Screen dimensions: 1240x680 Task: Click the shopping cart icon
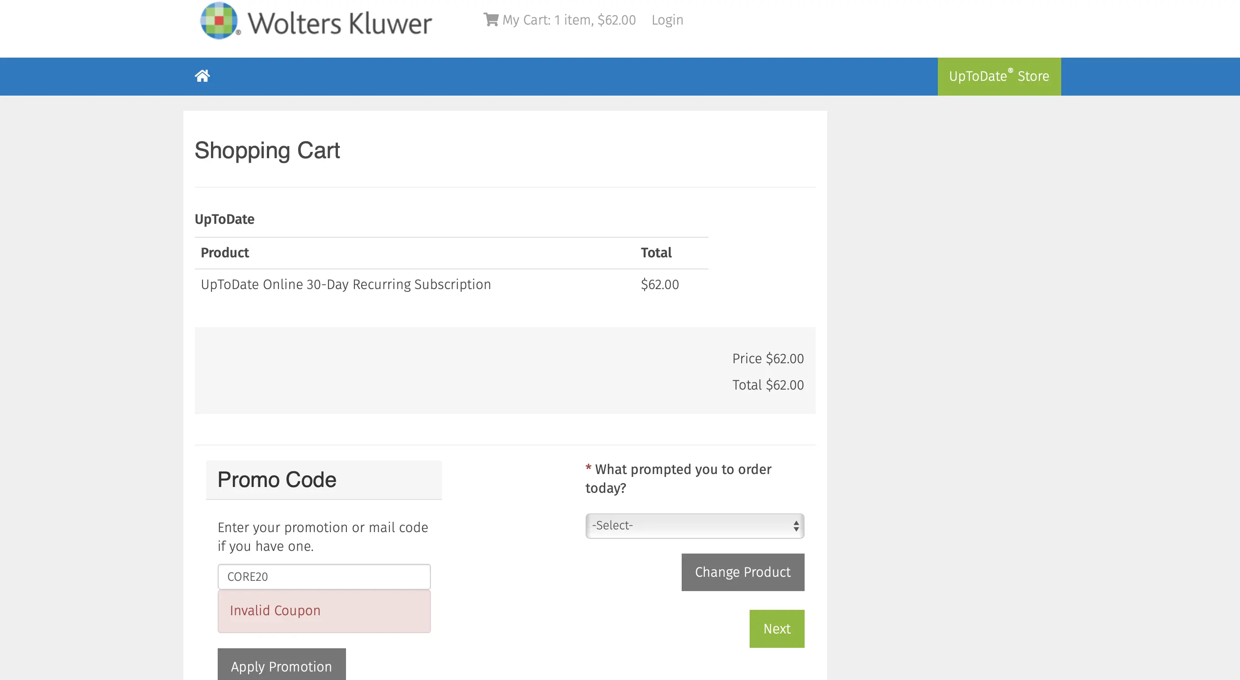(490, 20)
